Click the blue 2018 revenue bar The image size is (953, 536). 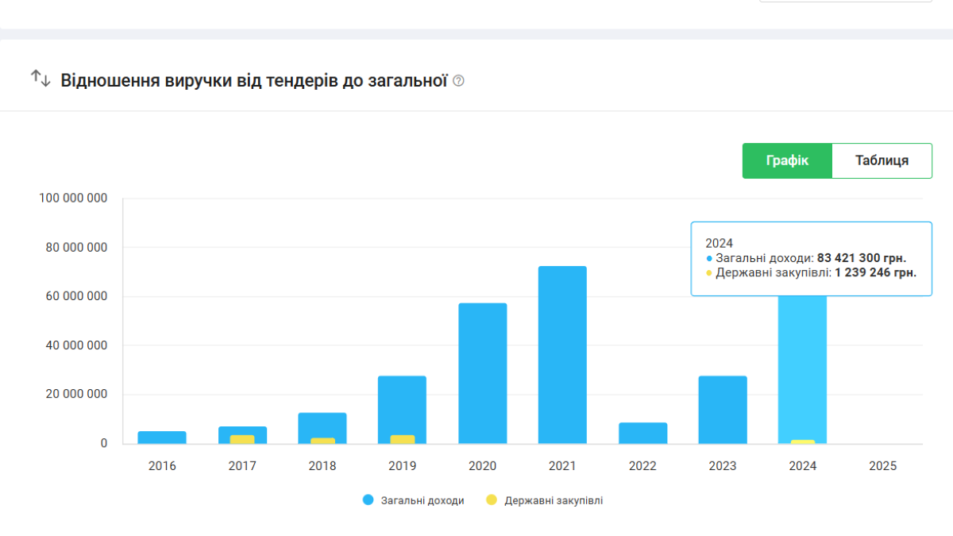point(322,424)
